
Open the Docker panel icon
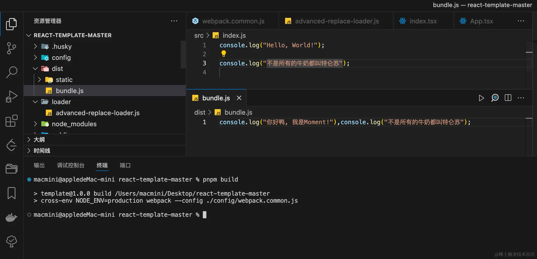11,217
